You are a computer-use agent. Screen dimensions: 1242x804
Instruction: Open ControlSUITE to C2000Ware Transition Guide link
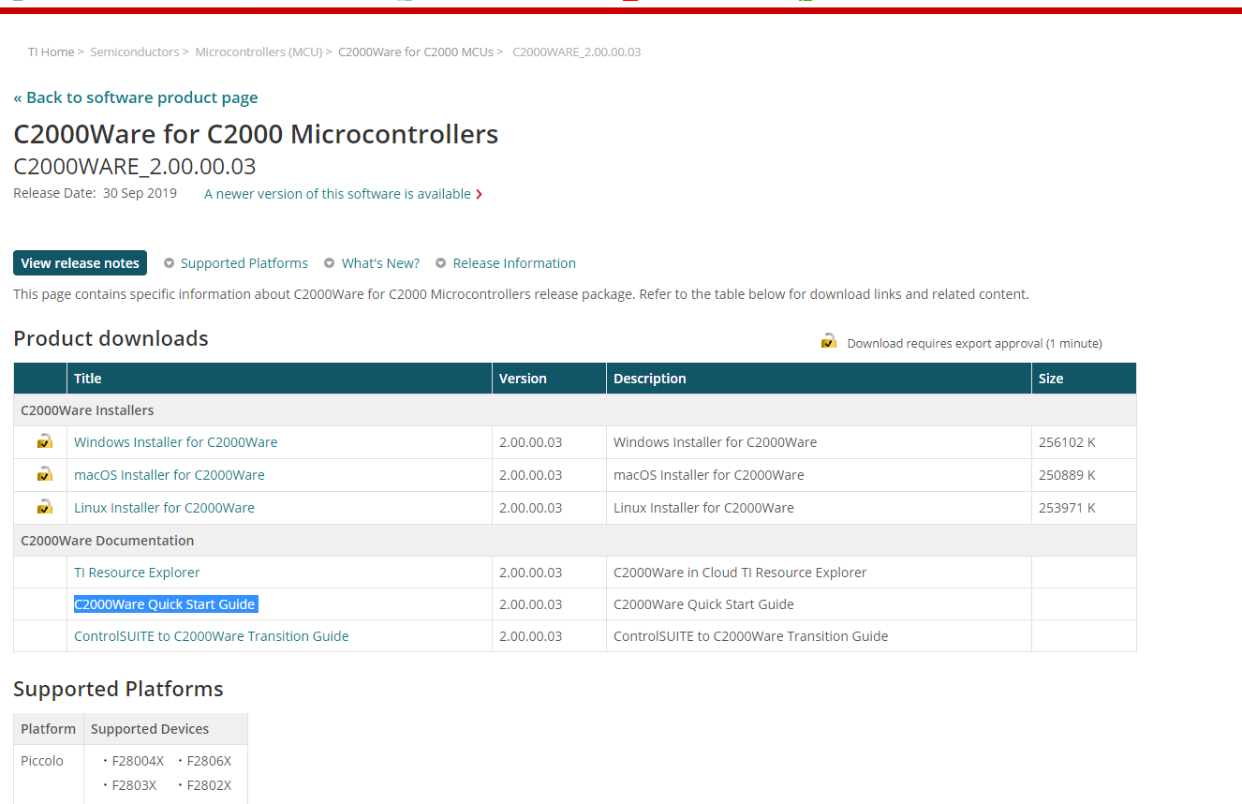(x=212, y=636)
